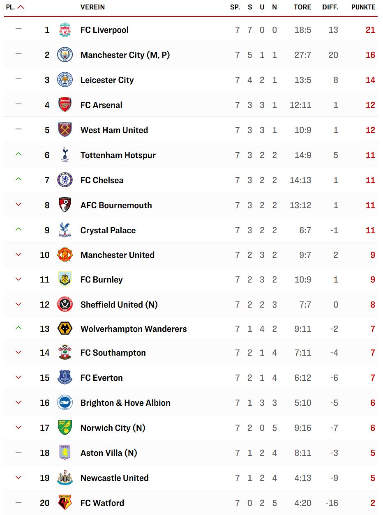Click the red sort arrow beside PL.
Viewport: 383px width, 515px height.
click(21, 7)
